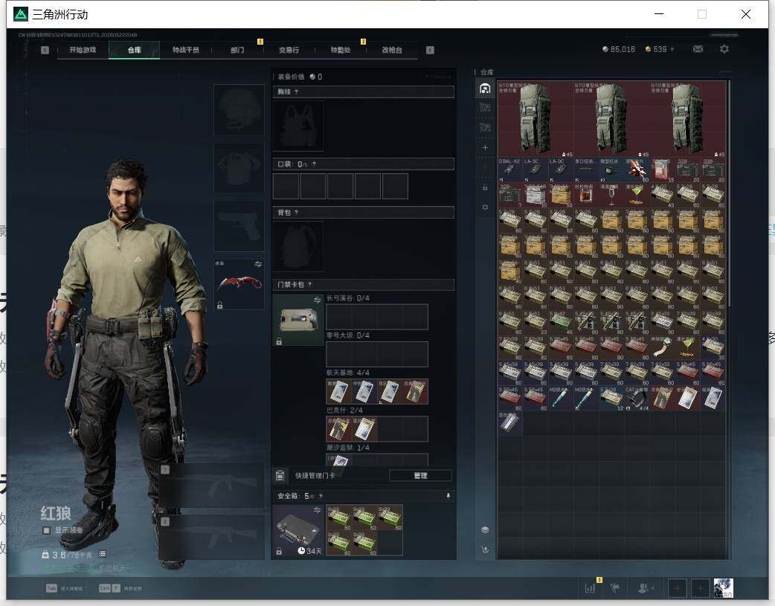The image size is (775, 606).
Task: Click the first 巴克什 key card
Action: point(339,429)
